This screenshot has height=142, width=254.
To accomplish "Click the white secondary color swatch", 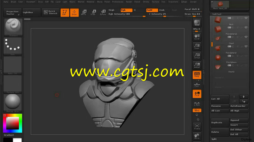I will pyautogui.click(x=17, y=140).
